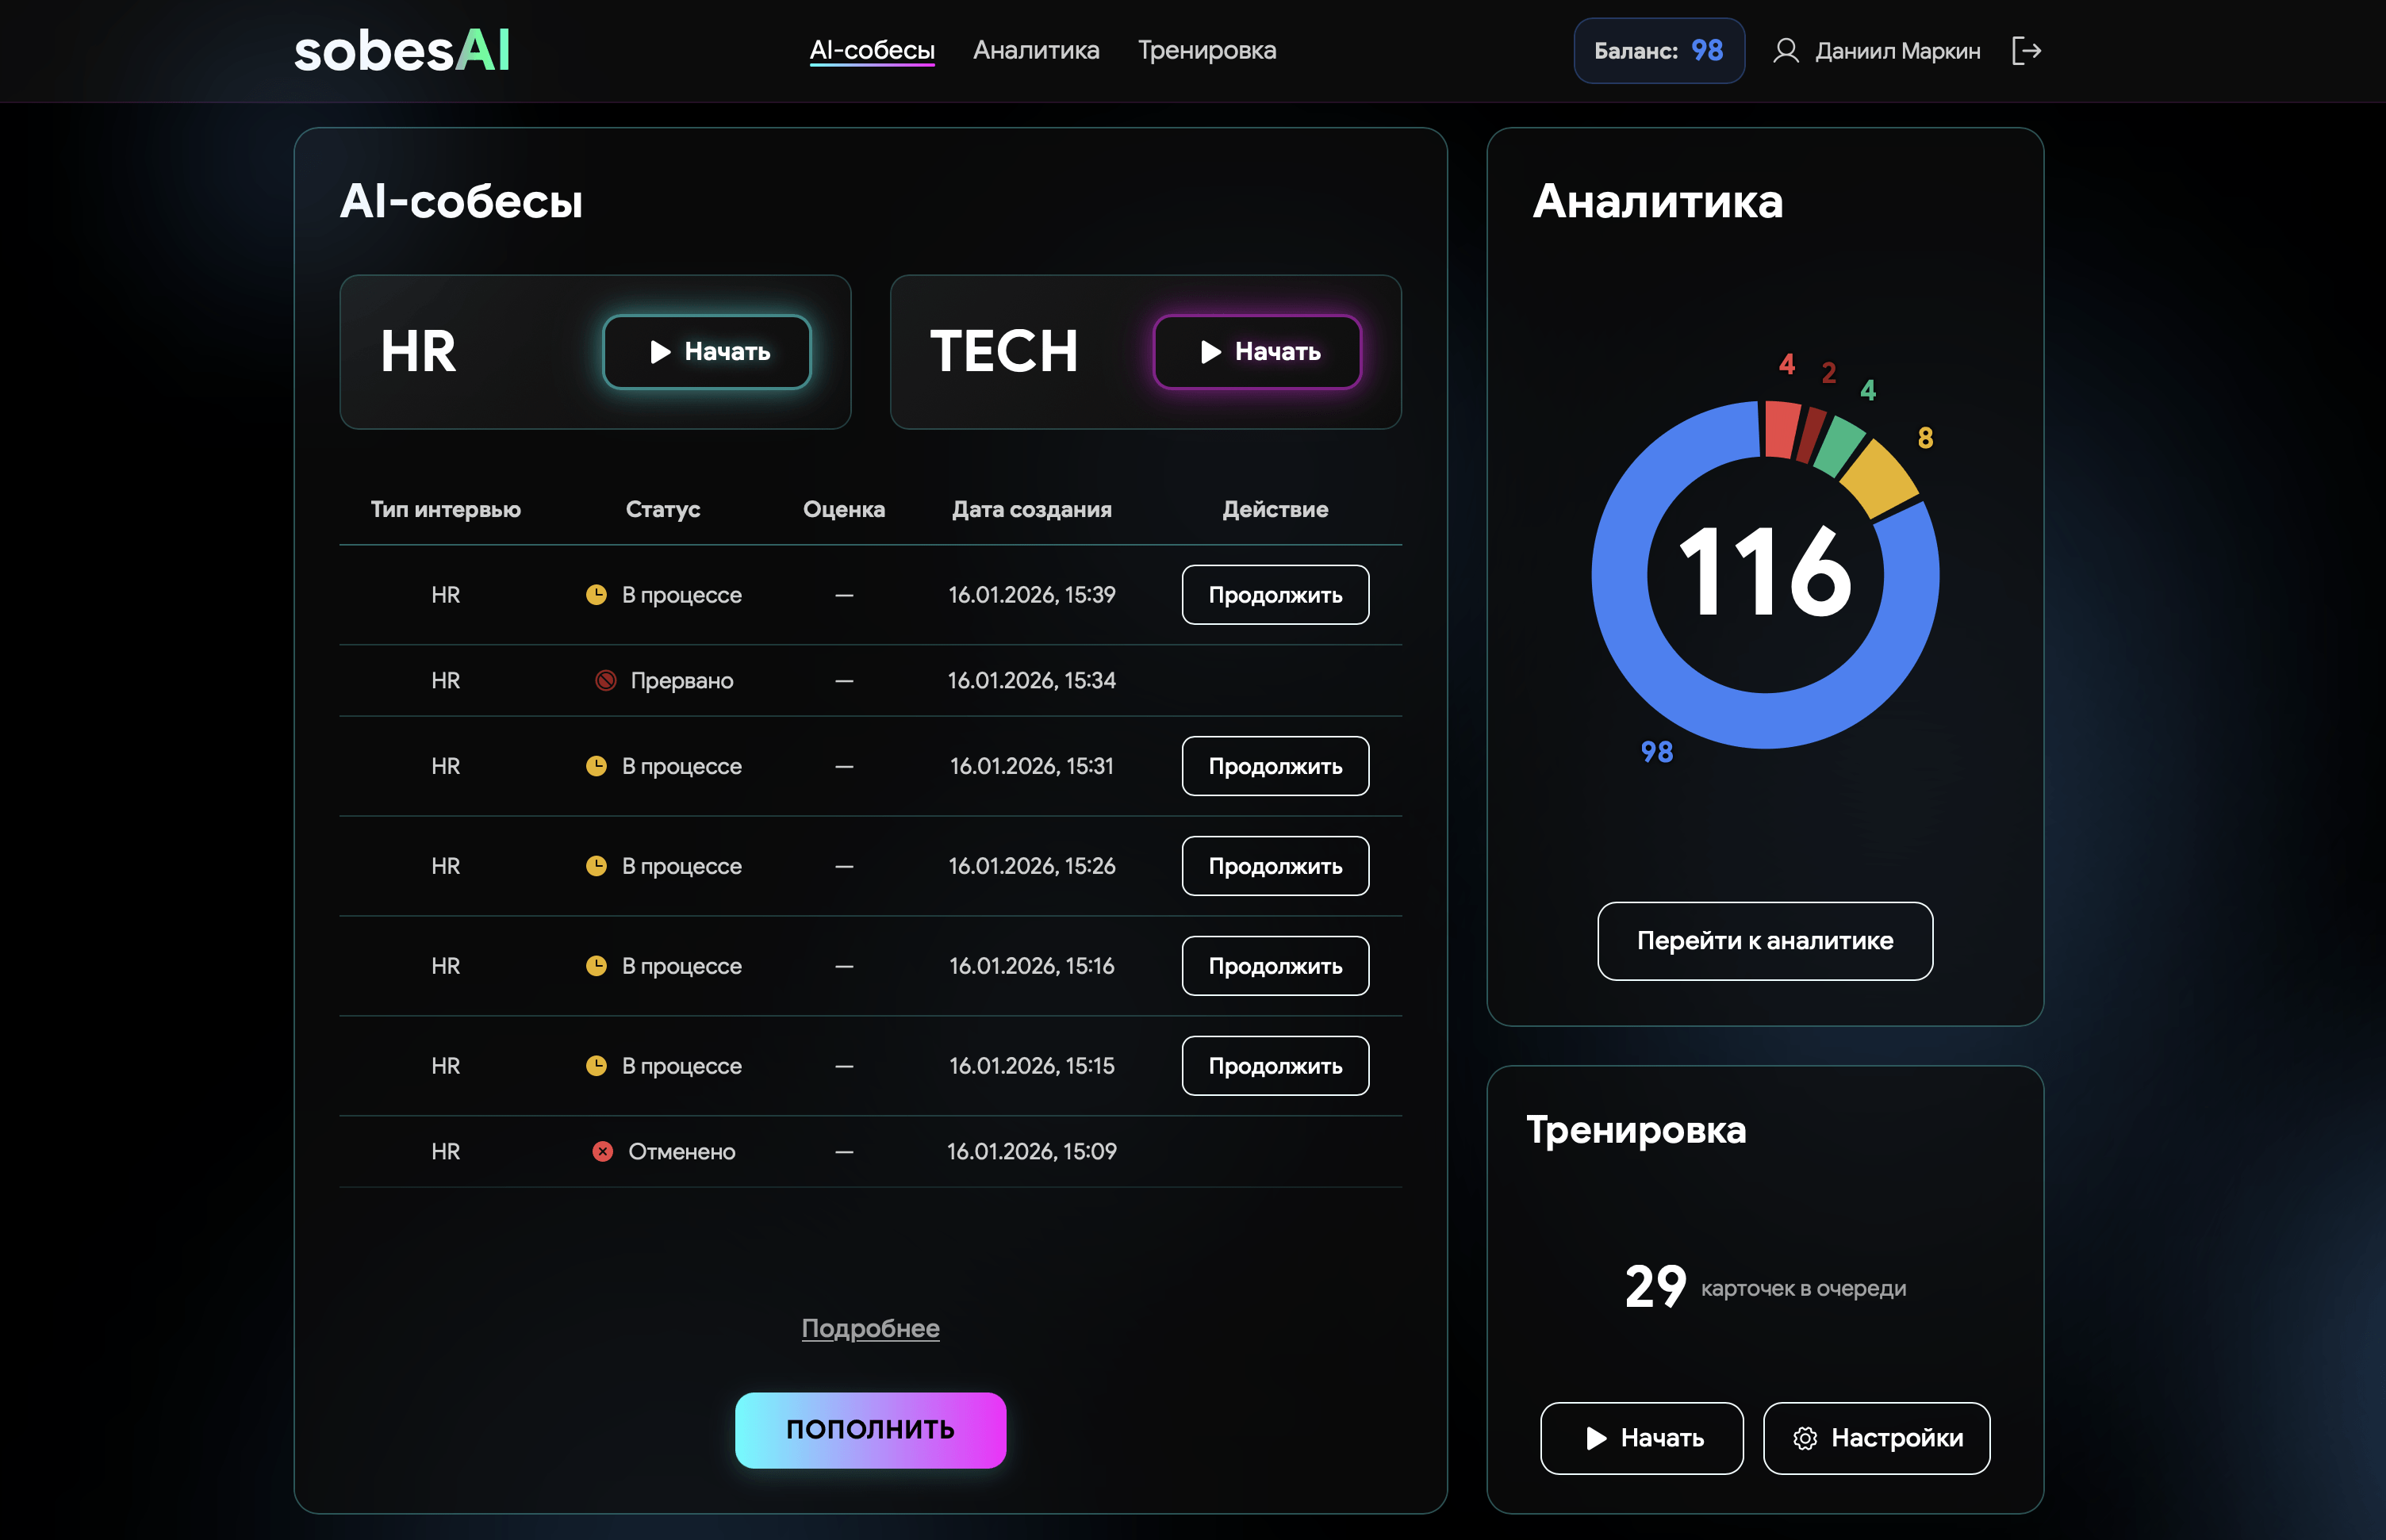Start an HR interview

coord(706,352)
